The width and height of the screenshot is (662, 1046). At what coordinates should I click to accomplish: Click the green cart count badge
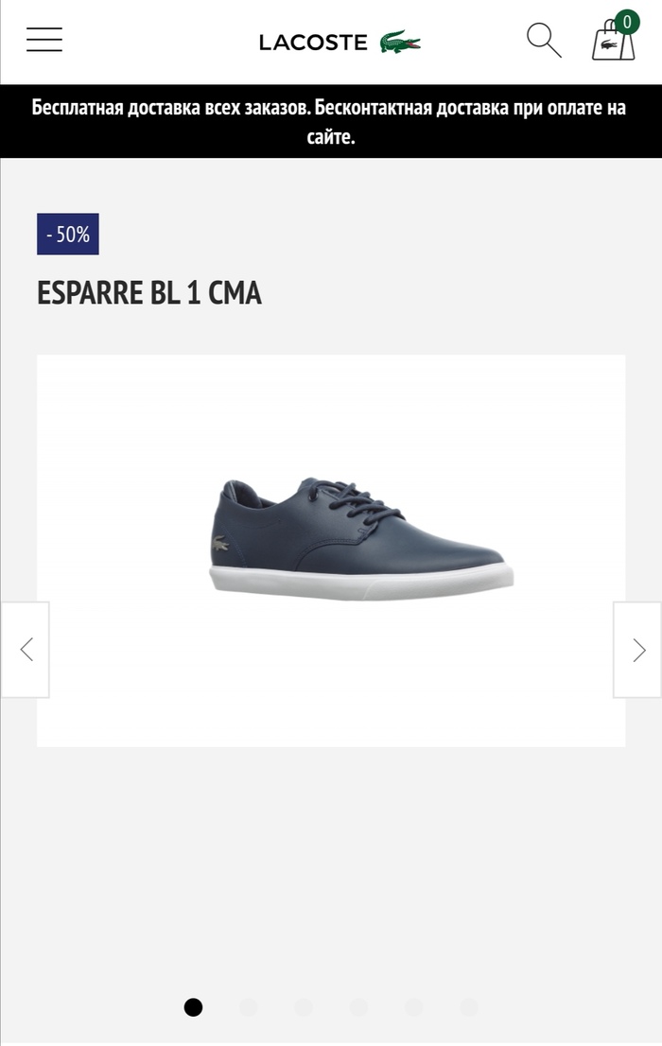click(x=627, y=22)
